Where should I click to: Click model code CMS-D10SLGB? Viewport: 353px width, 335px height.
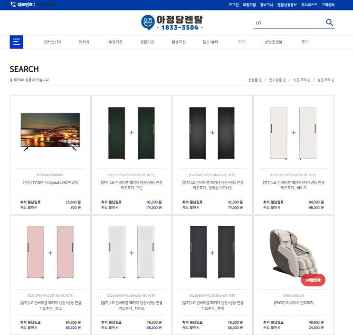[x=293, y=296]
